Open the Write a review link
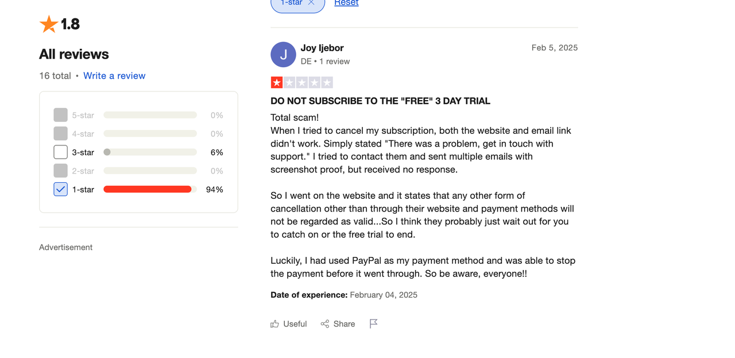The width and height of the screenshot is (735, 358). click(114, 76)
